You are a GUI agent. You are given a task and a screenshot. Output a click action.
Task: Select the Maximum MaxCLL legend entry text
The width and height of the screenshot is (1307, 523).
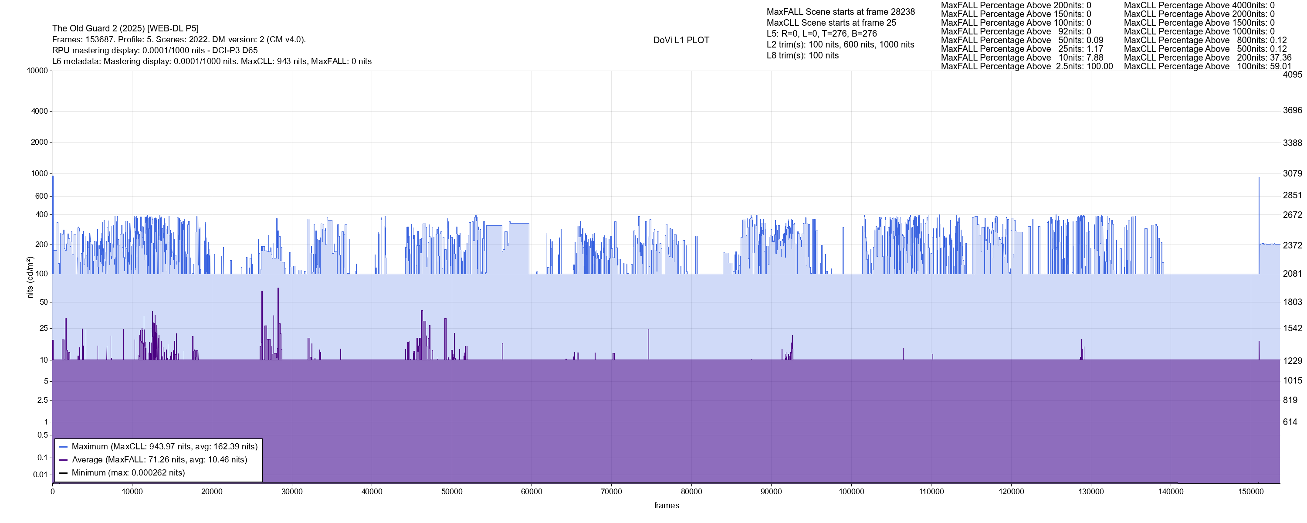point(164,447)
